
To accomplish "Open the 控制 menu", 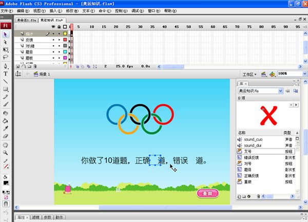I will [121, 11].
